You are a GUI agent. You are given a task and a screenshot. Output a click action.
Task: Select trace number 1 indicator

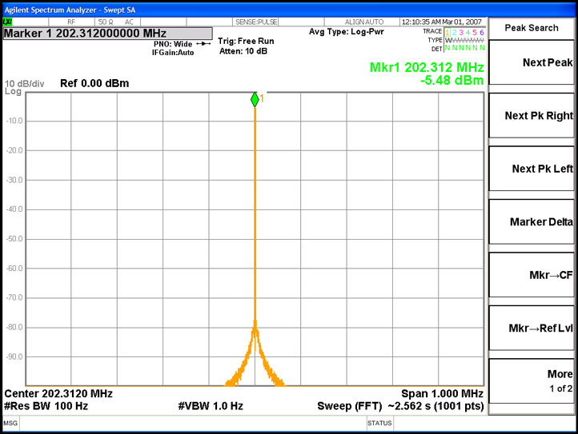(448, 33)
